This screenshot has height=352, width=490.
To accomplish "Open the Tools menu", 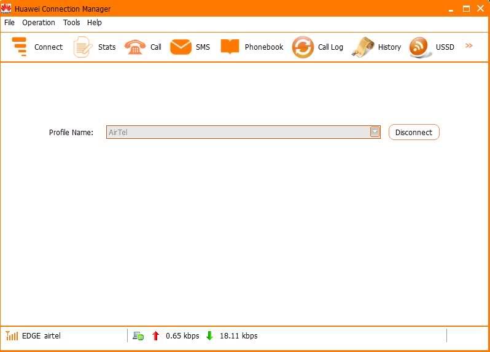I will click(72, 23).
